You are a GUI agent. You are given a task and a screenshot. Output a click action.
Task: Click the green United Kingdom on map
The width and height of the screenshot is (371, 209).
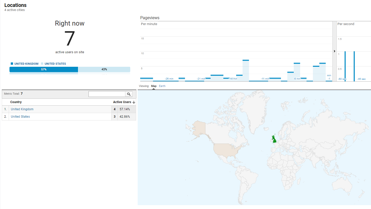coord(274,139)
